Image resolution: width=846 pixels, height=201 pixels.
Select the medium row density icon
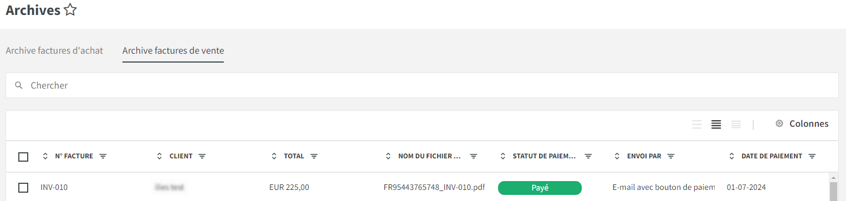click(716, 125)
